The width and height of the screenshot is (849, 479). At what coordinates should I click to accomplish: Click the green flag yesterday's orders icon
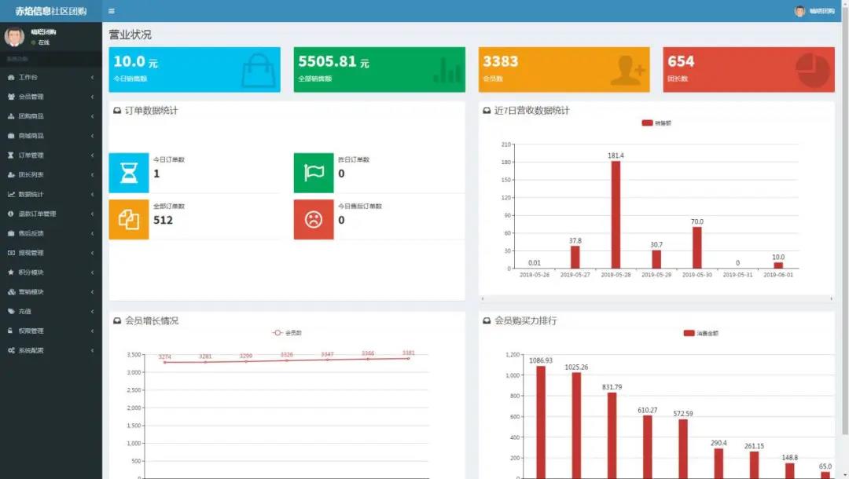pos(314,173)
